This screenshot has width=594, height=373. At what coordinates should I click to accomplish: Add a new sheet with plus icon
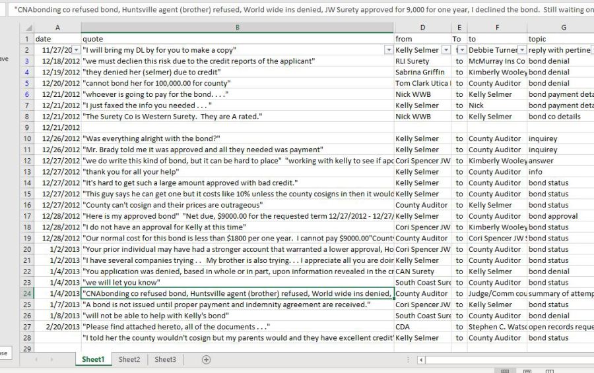point(206,360)
